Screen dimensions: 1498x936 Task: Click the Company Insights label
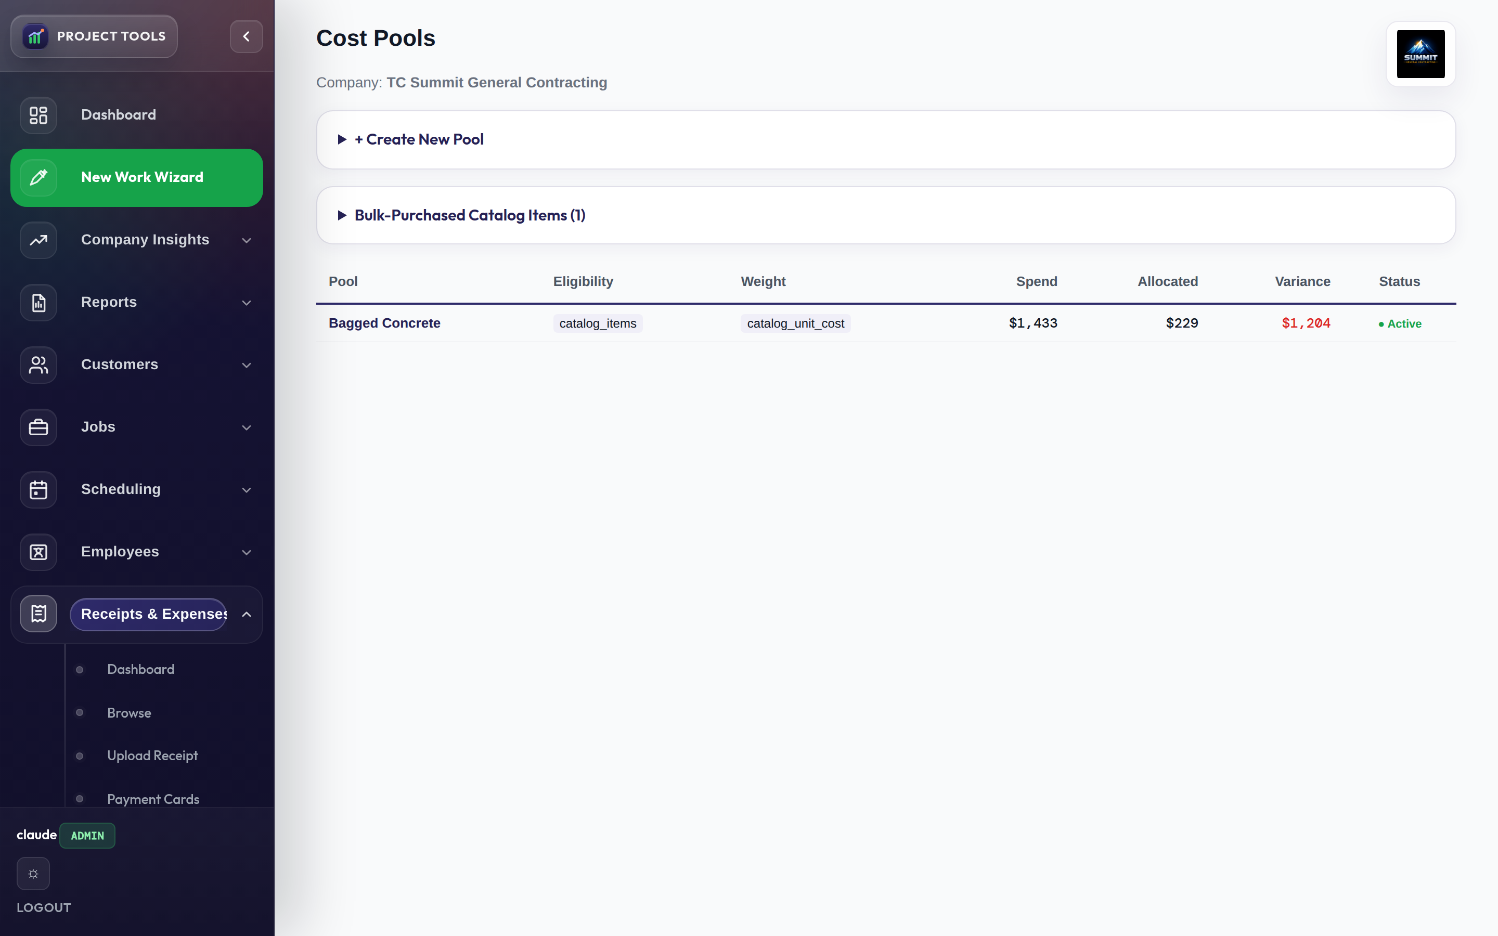tap(145, 240)
